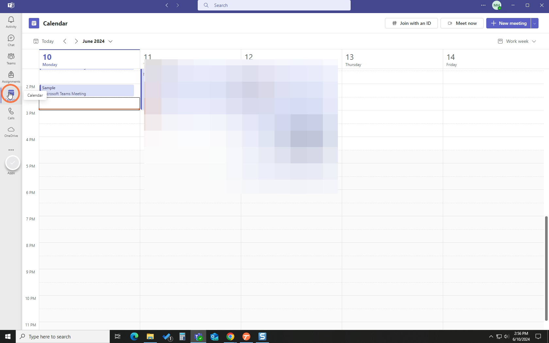Jump to Today in calendar
Viewport: 549px width, 343px height.
pyautogui.click(x=44, y=41)
